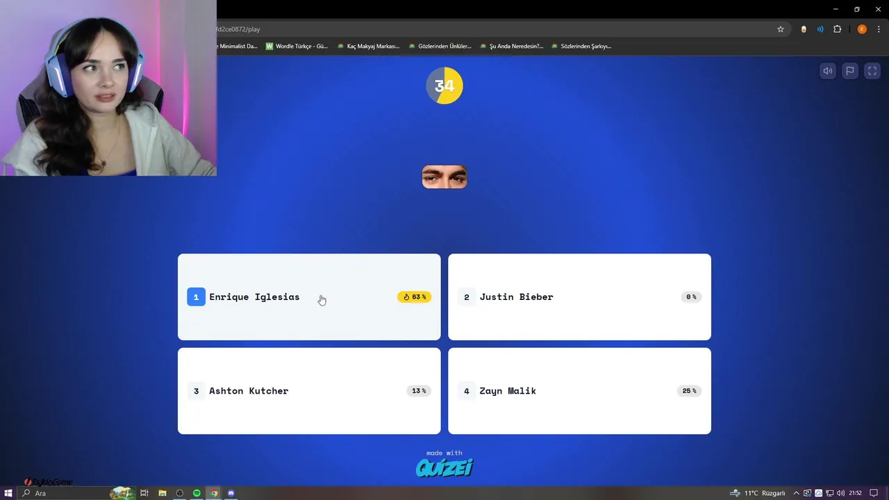Switch to Chrome on the taskbar
The height and width of the screenshot is (500, 889).
pos(214,493)
